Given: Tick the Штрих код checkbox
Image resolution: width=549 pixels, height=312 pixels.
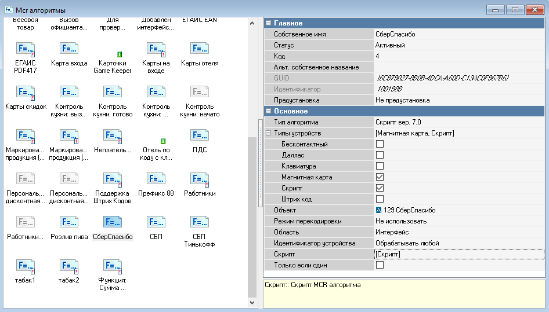Looking at the screenshot, I should coord(380,199).
